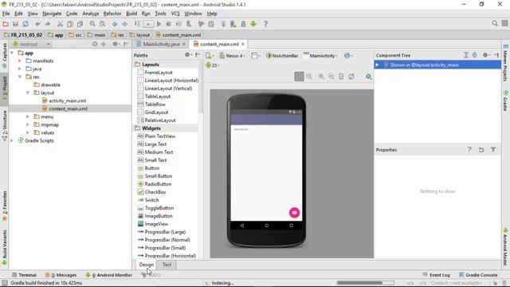This screenshot has height=287, width=510.
Task: Close the content_main.xml tab
Action: 242,44
